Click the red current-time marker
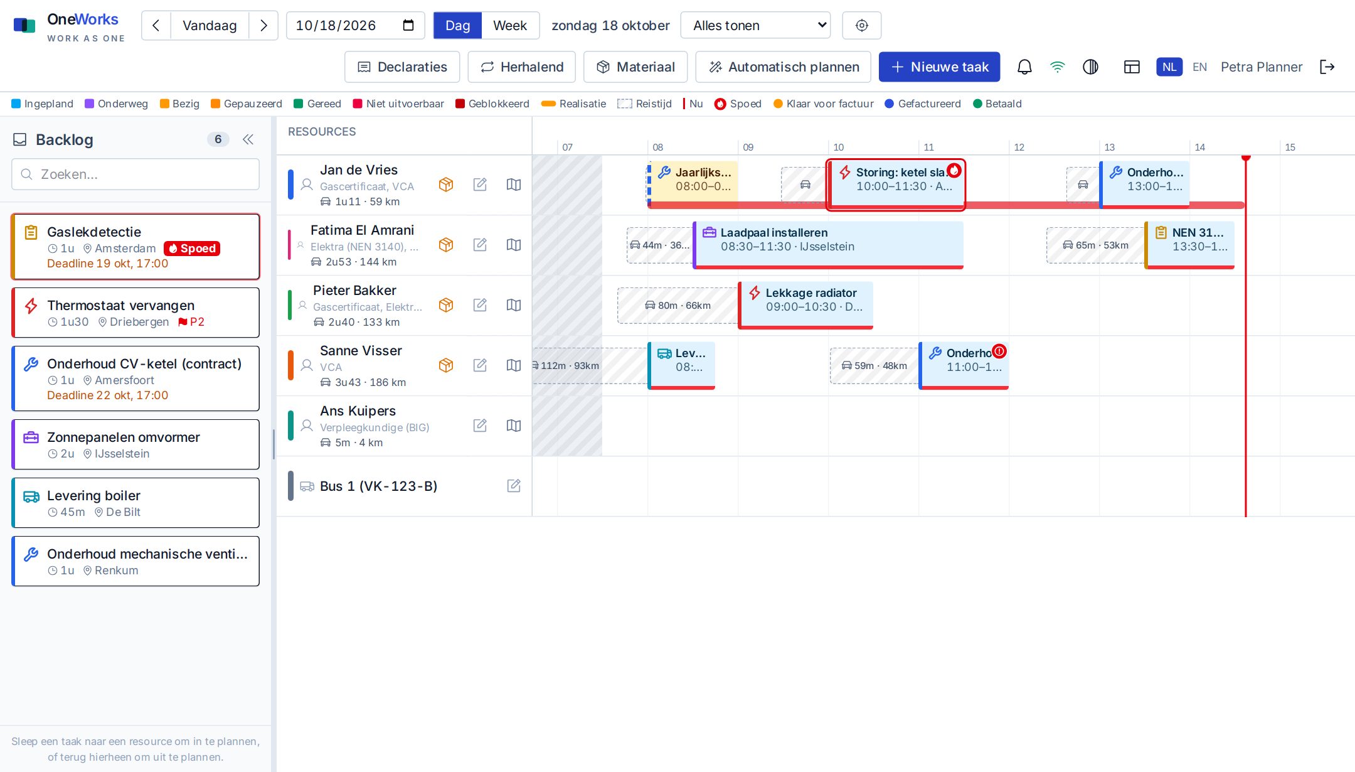 tap(1246, 336)
